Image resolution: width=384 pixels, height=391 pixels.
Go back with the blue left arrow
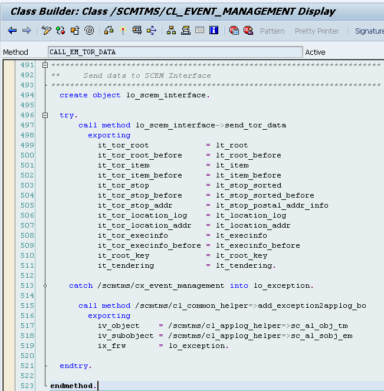click(12, 31)
